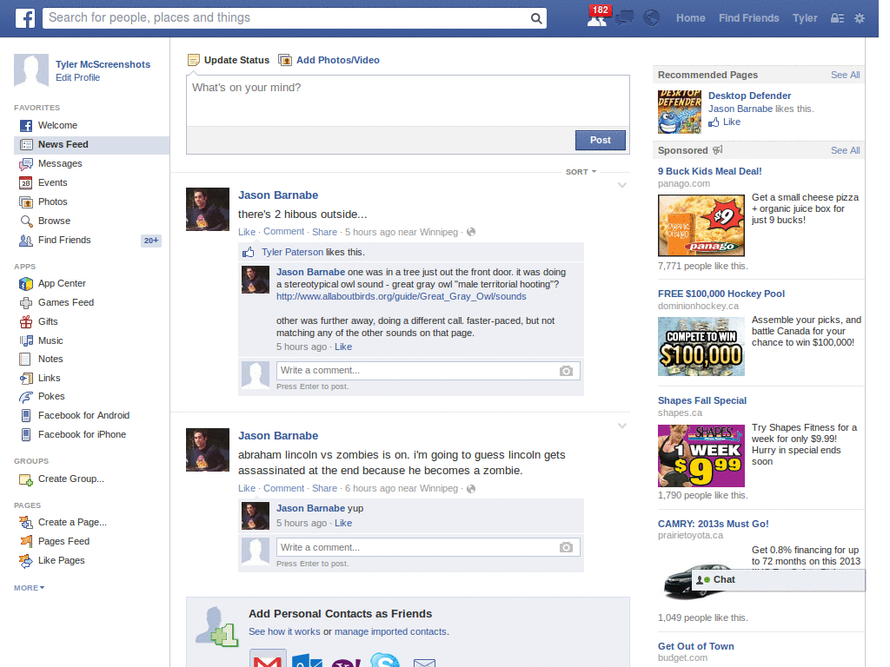Screen dimensions: 890x667
Task: Open Find Friends in the top bar
Action: (748, 18)
